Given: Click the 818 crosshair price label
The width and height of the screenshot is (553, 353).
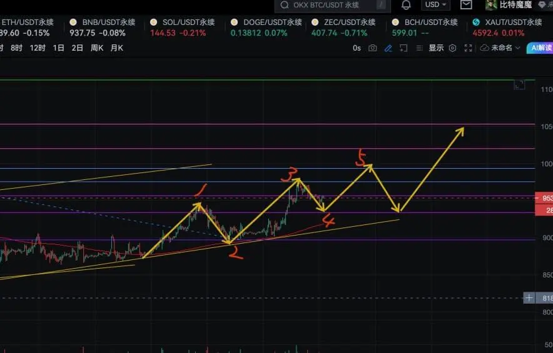Looking at the screenshot, I should coord(544,298).
